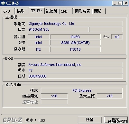The height and width of the screenshot is (124, 129).
Task: Click the maximize window button
Action: (x=120, y=3)
